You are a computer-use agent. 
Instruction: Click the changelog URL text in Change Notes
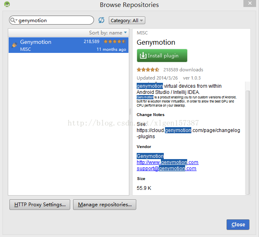[188, 133]
